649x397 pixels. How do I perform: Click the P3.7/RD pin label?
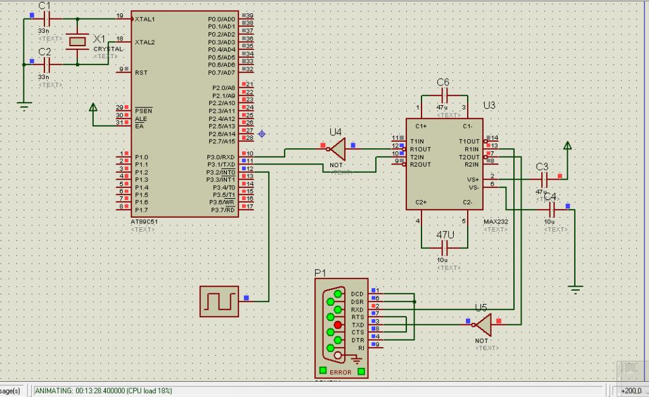222,210
